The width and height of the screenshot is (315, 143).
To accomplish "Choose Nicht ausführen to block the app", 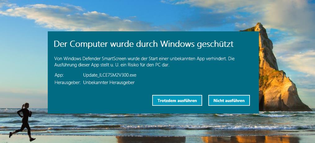I will 229,101.
